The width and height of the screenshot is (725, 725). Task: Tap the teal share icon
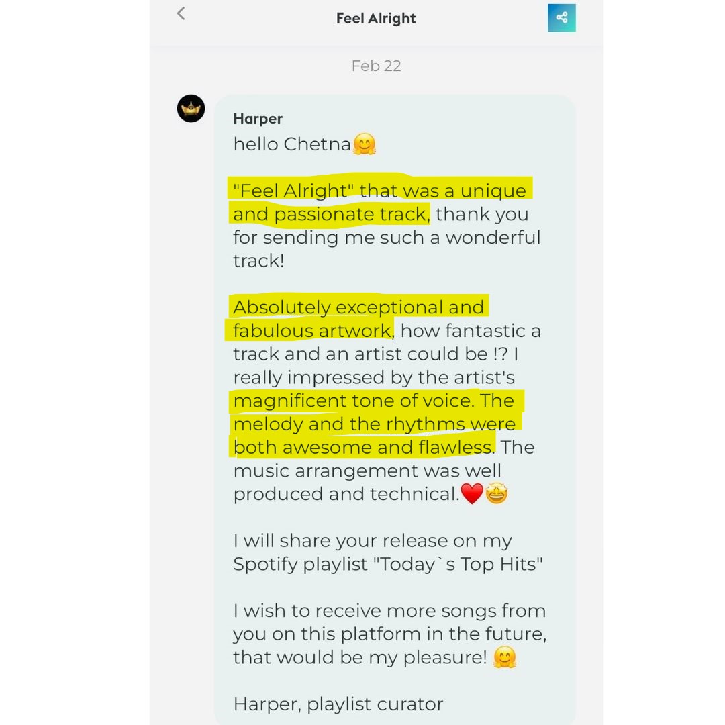(x=561, y=18)
